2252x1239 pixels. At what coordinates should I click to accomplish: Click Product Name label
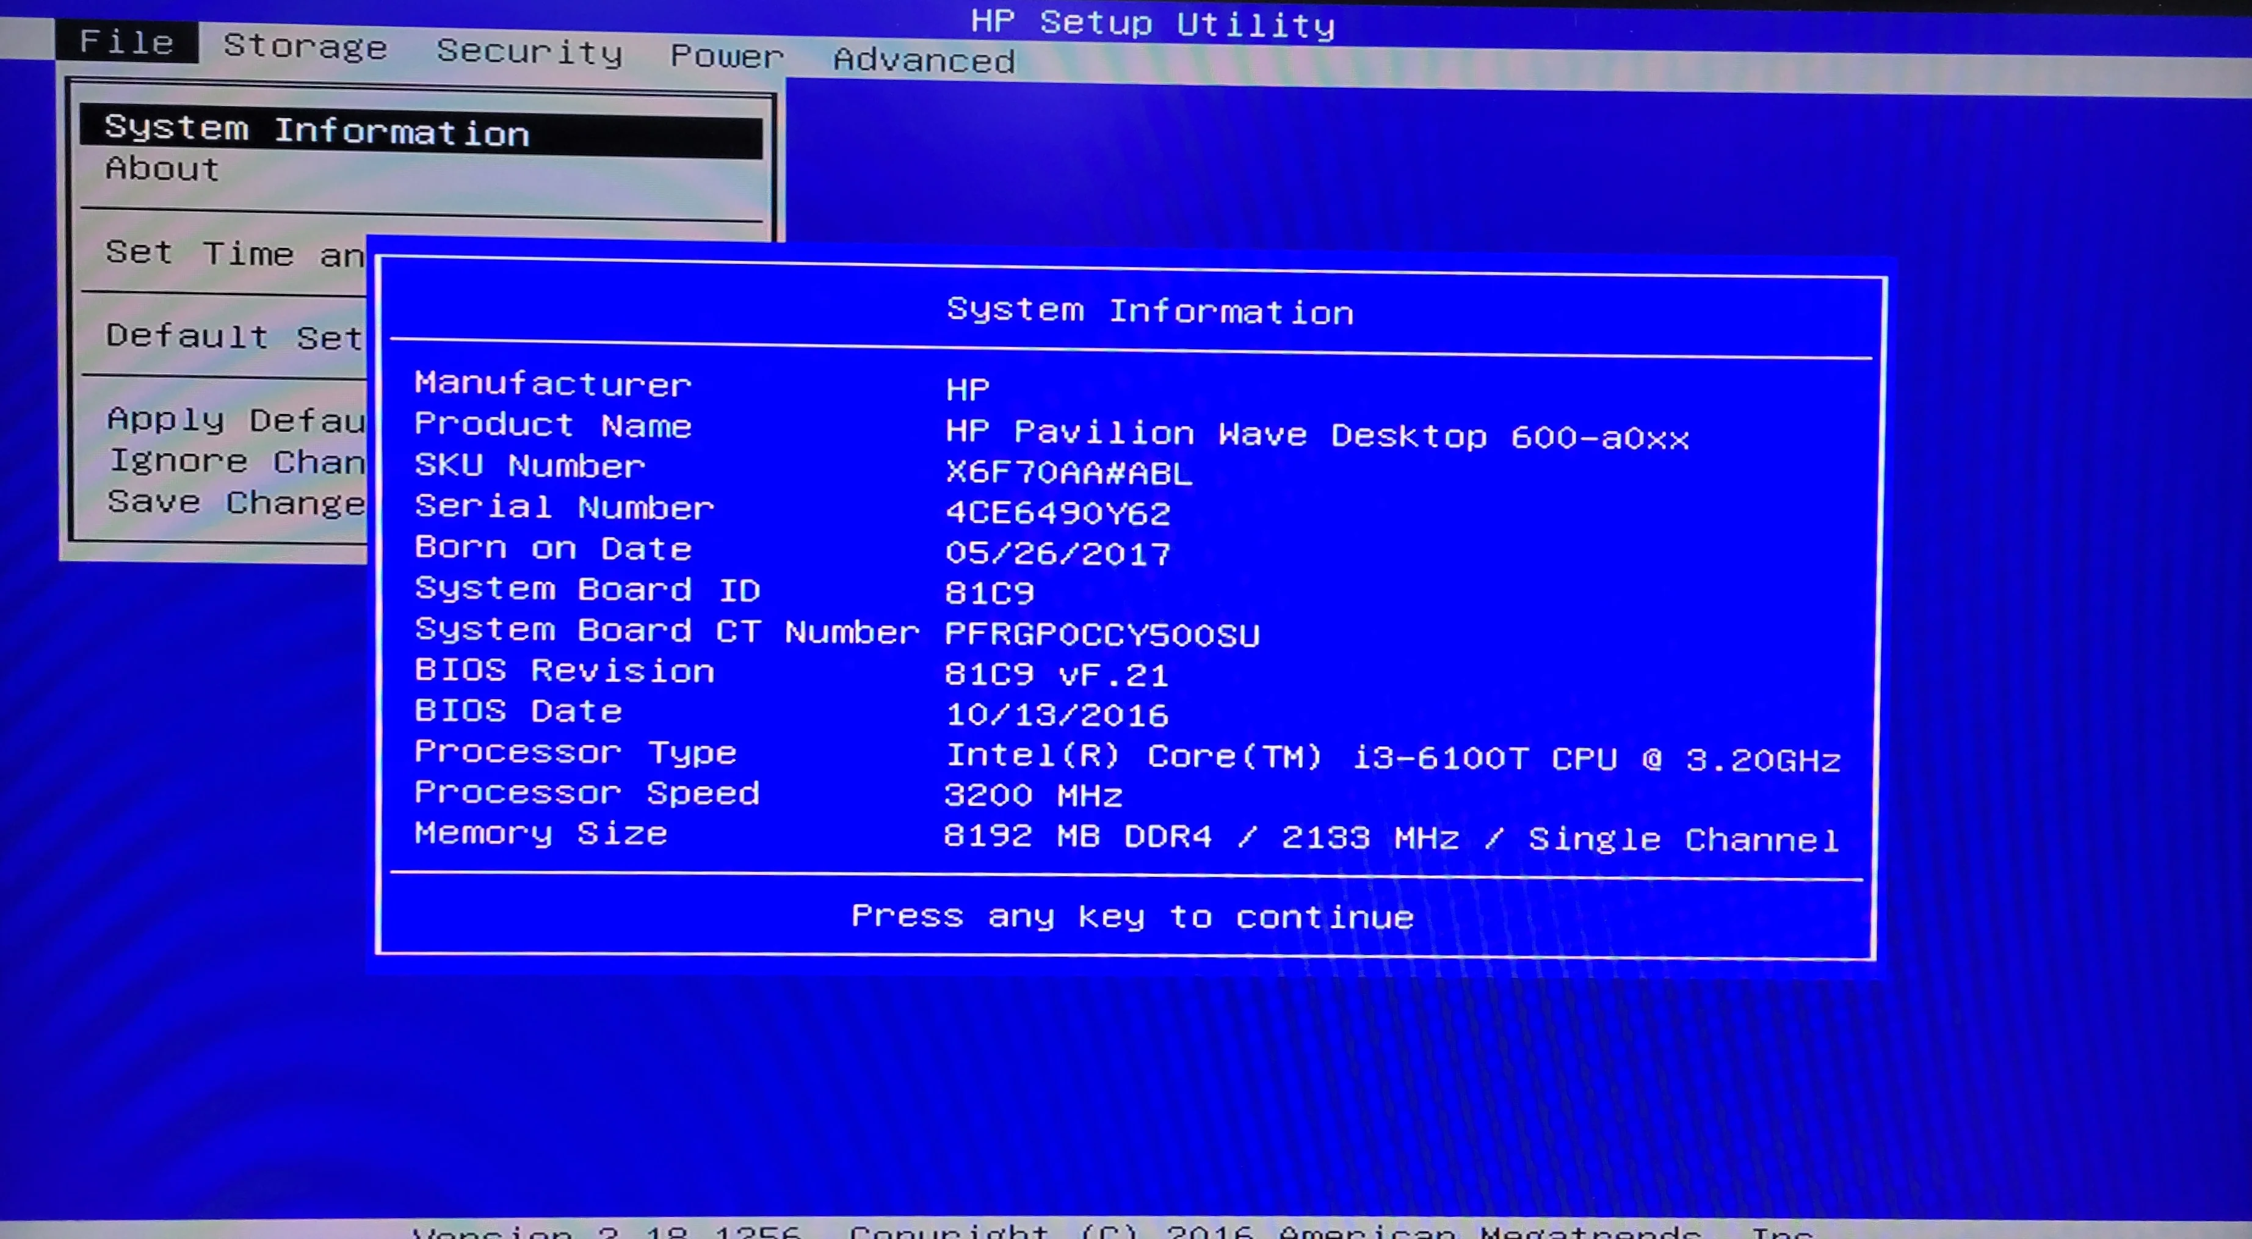pos(552,425)
